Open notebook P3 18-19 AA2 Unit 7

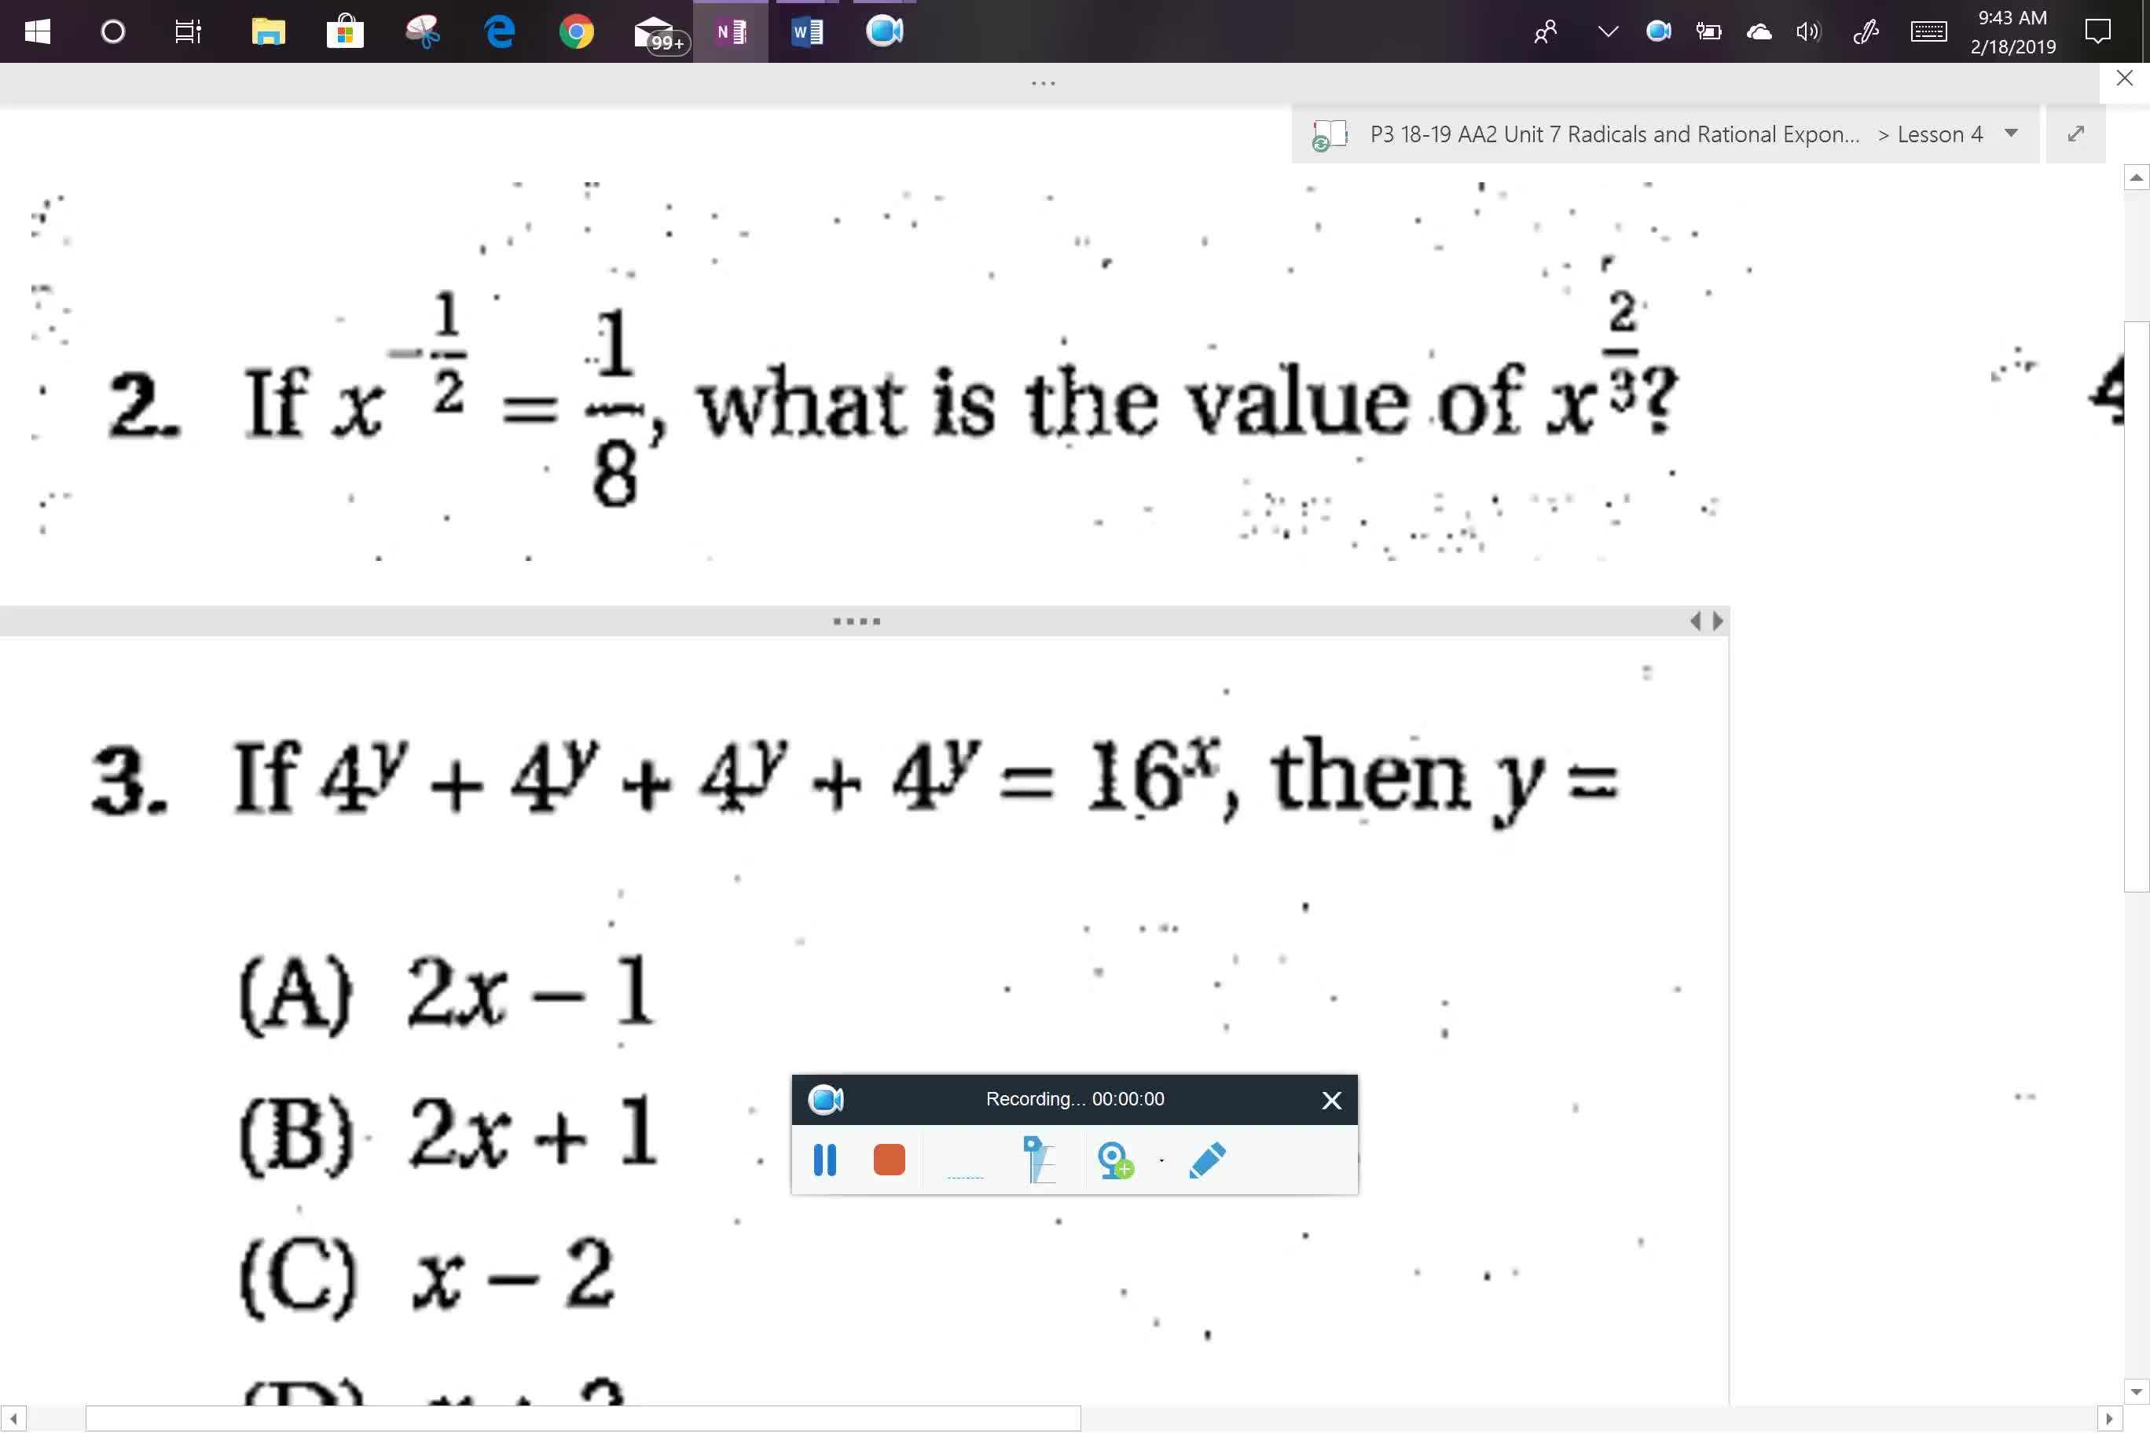[x=1614, y=134]
